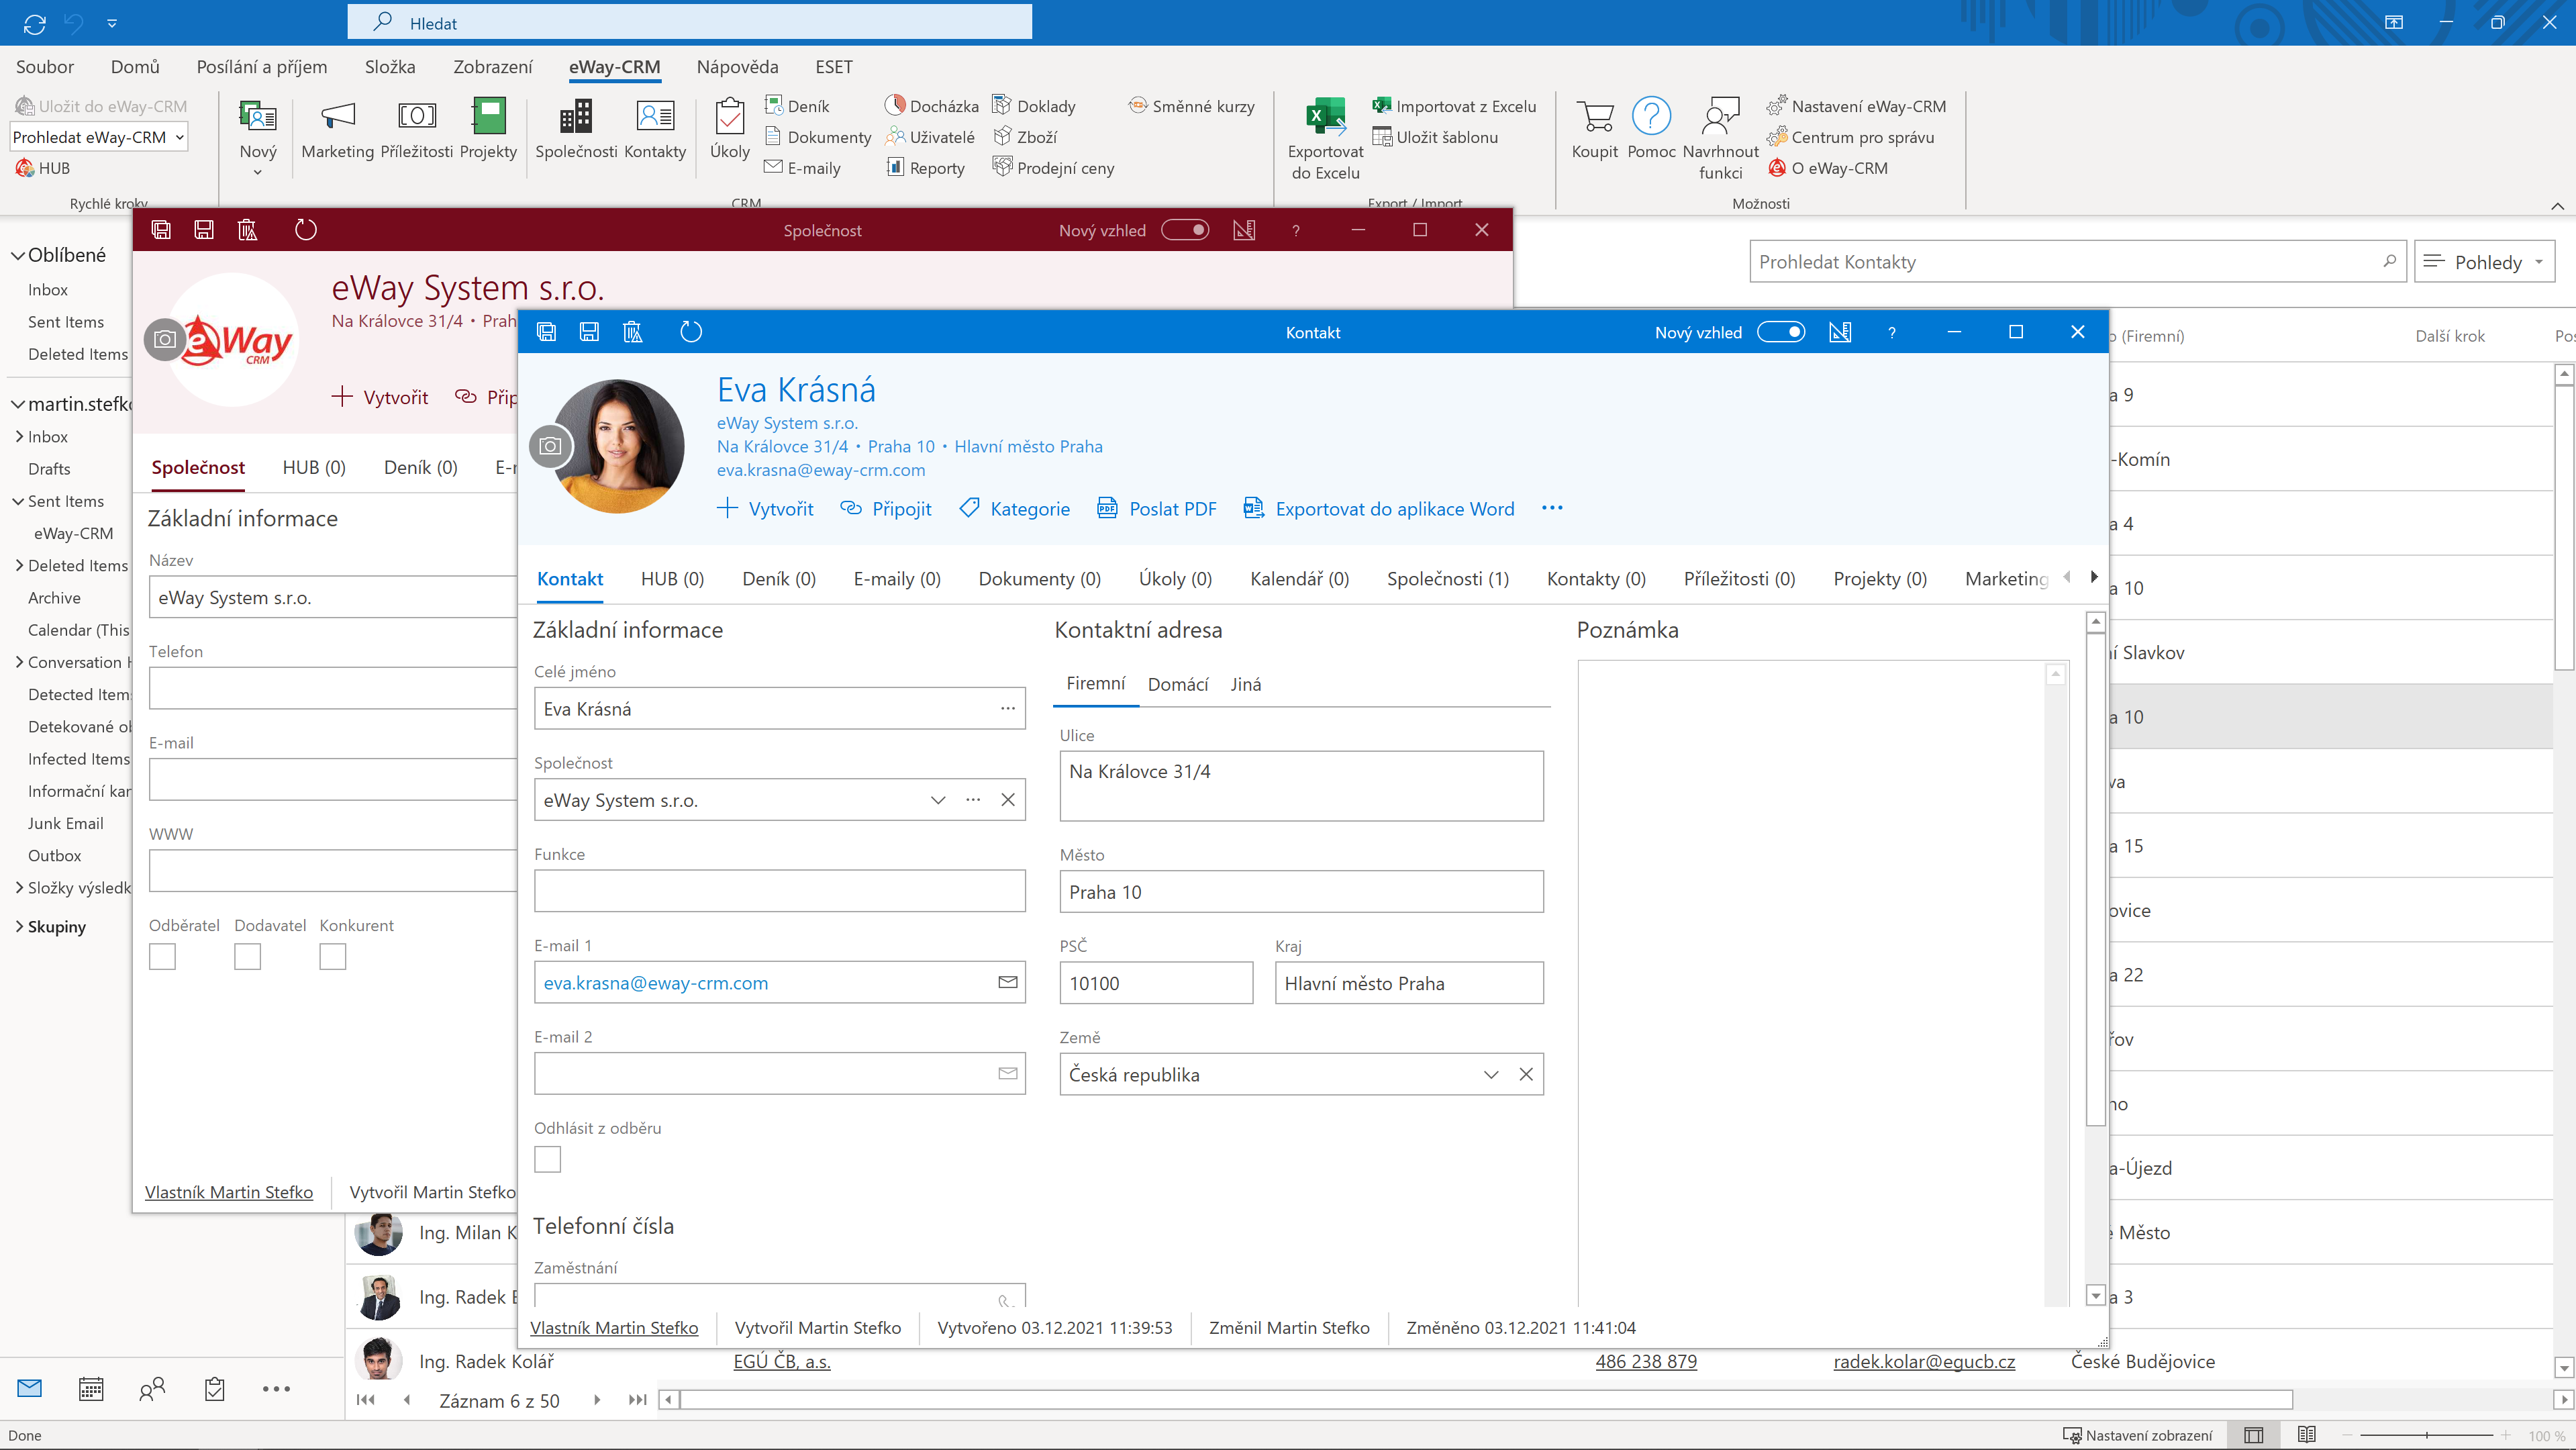Open Země country dropdown
The image size is (2576, 1450).
1490,1074
